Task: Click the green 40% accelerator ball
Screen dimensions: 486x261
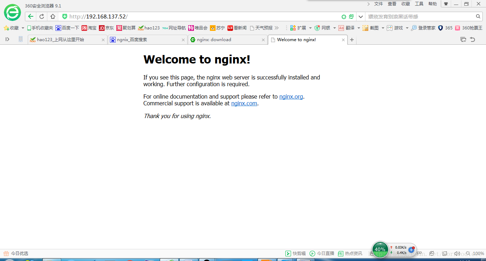Action: click(380, 249)
